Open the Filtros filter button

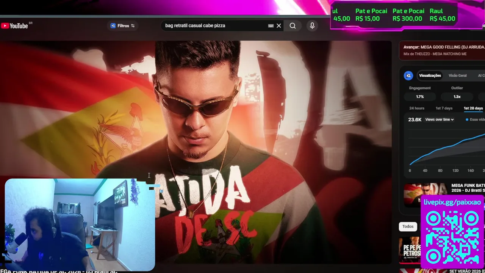tap(122, 26)
